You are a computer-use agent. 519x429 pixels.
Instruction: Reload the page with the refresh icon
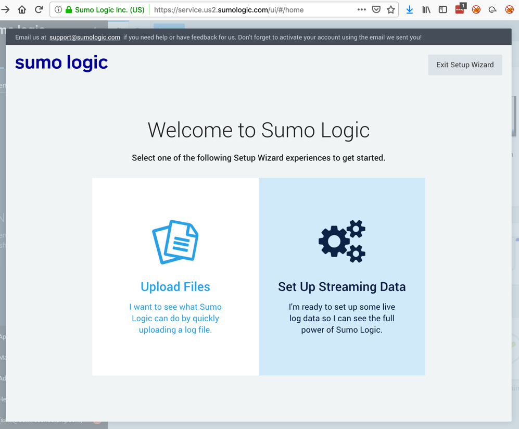(x=39, y=9)
